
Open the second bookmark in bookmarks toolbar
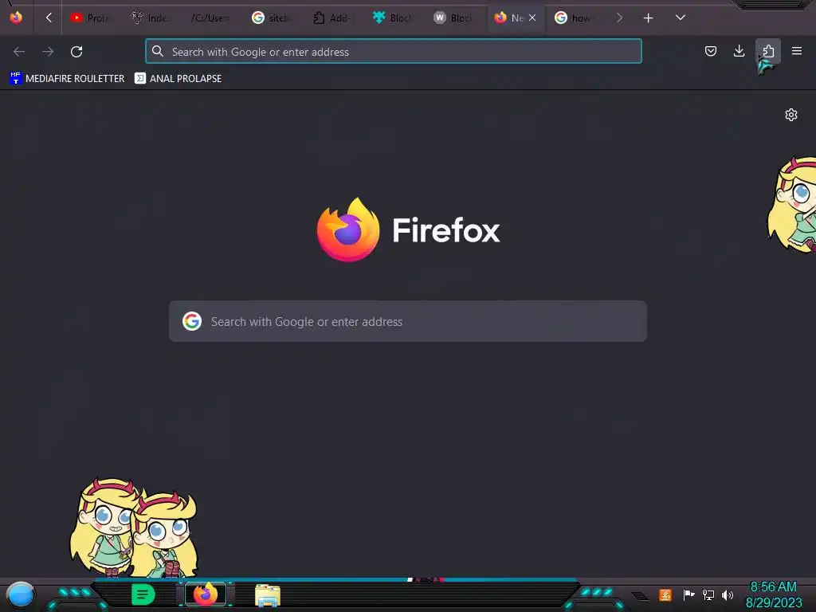[x=178, y=79]
